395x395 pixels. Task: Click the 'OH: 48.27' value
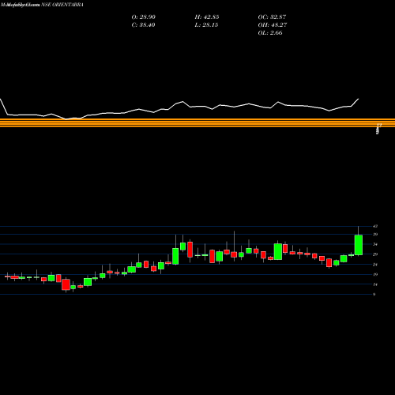click(273, 25)
